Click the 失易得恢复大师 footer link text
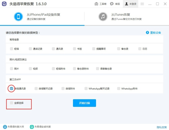The image size is (169, 130). tap(16, 127)
